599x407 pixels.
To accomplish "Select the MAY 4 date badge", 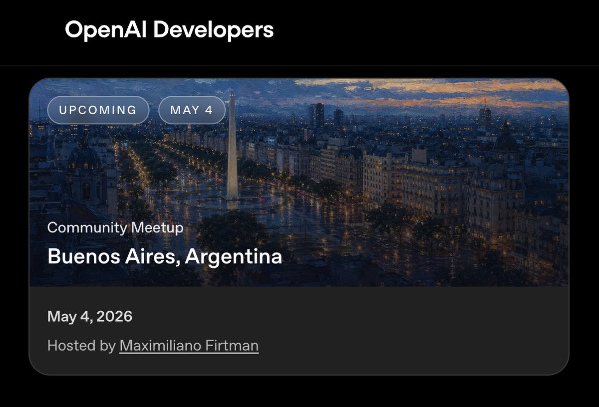I will 192,110.
